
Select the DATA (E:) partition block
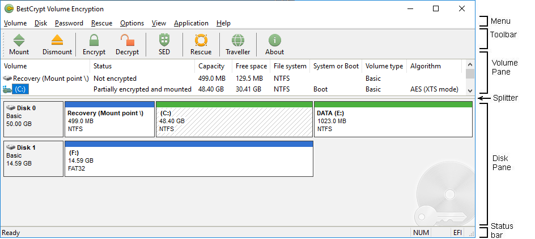pyautogui.click(x=393, y=119)
